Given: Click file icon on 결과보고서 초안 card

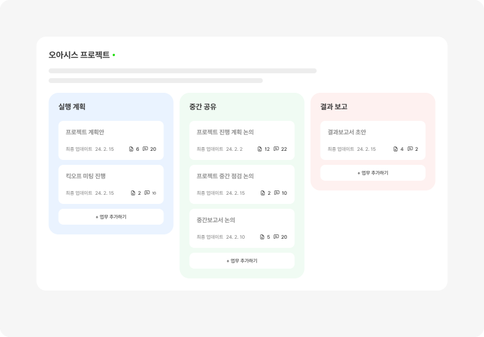Looking at the screenshot, I should tap(395, 149).
